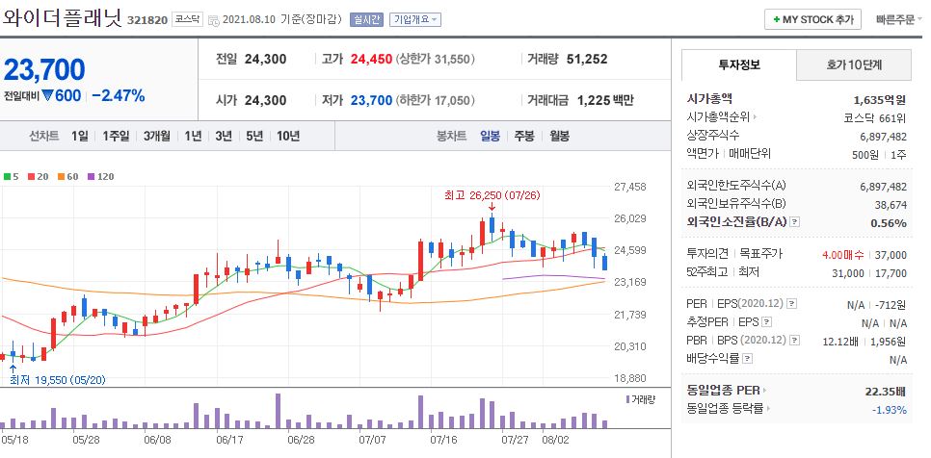
Task: Click the 선차트 label
Action: (44, 136)
